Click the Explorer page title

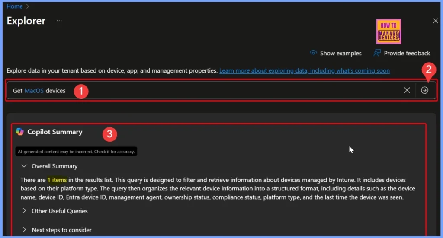tap(26, 21)
